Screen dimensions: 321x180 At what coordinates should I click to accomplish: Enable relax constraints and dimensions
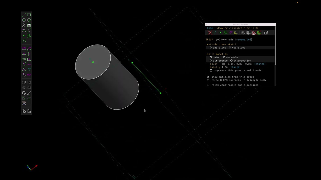[208, 85]
